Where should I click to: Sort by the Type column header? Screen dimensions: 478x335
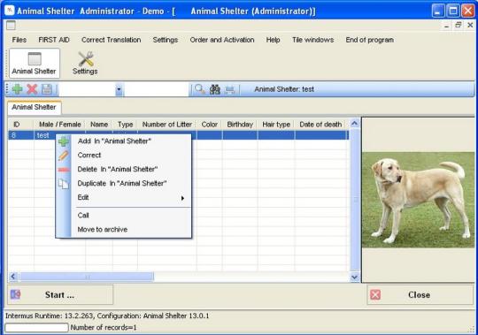(126, 125)
